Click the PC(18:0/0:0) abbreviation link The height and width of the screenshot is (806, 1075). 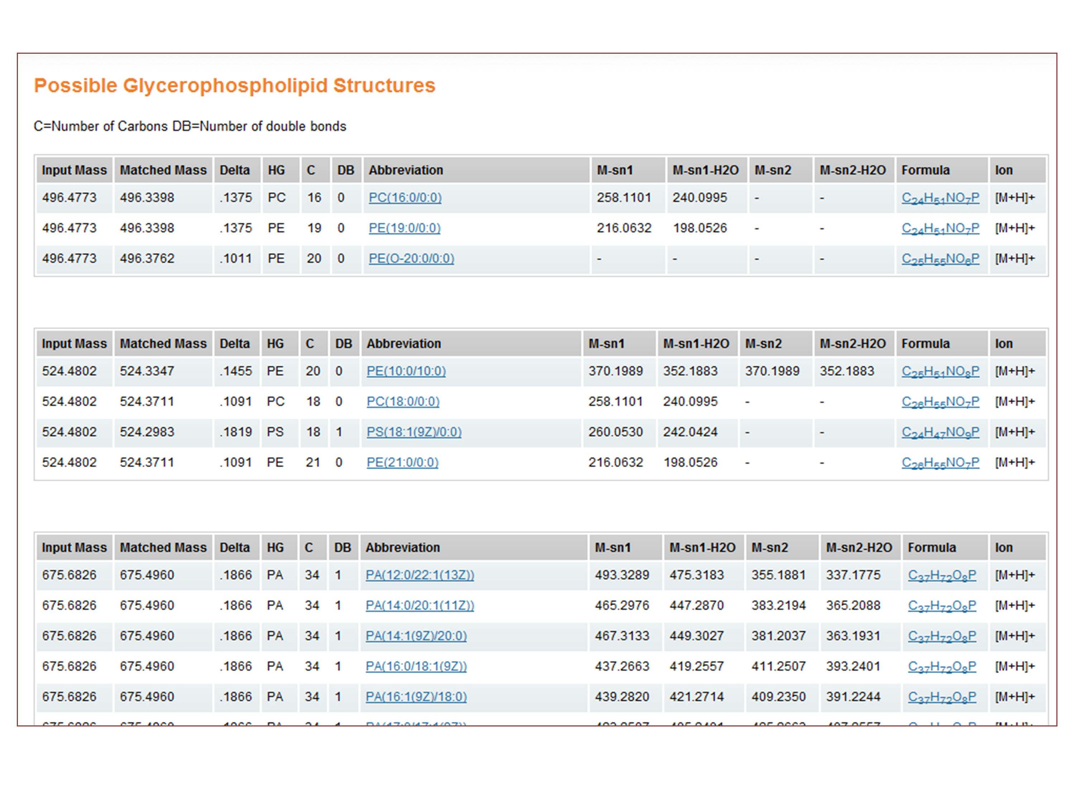(403, 402)
